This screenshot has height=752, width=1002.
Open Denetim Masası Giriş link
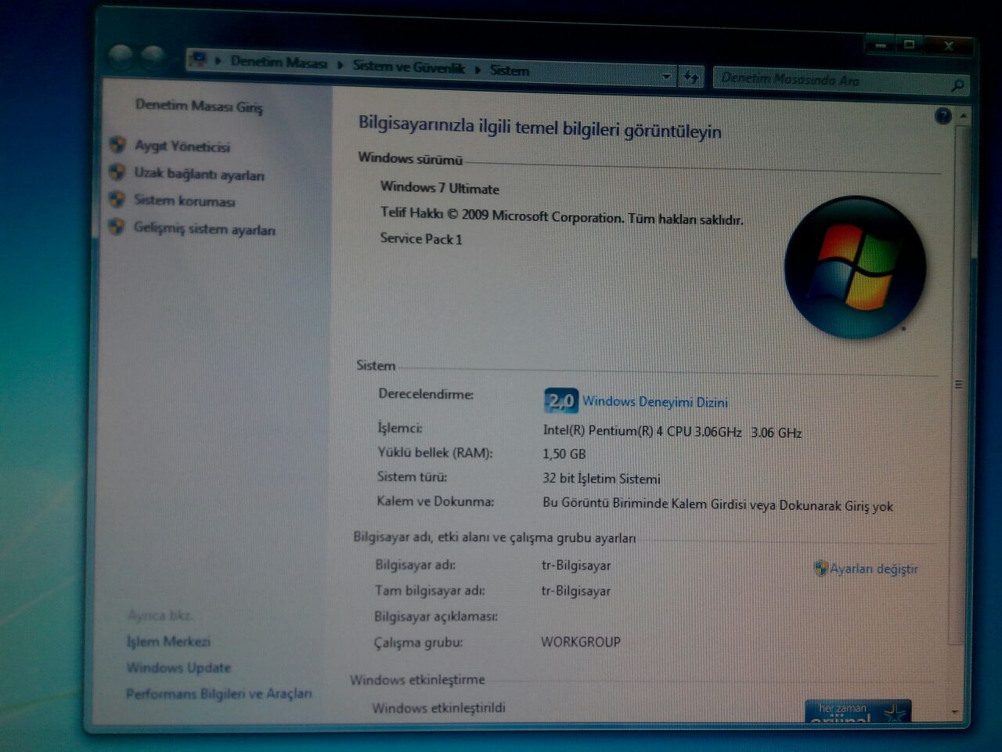(x=199, y=106)
